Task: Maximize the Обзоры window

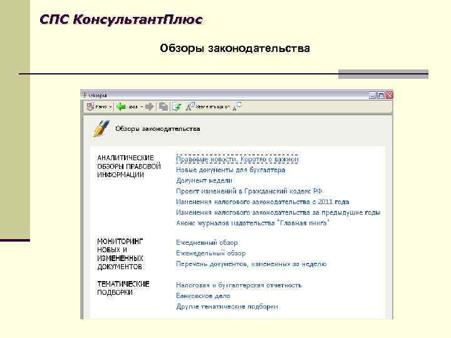Action: [x=381, y=95]
